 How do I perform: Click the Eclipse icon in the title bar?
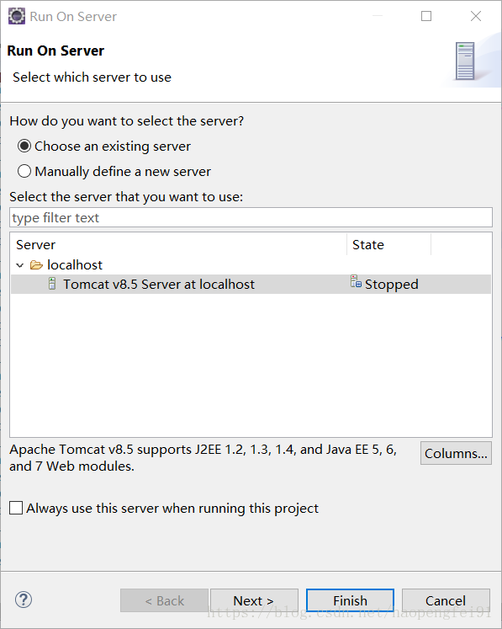point(17,17)
